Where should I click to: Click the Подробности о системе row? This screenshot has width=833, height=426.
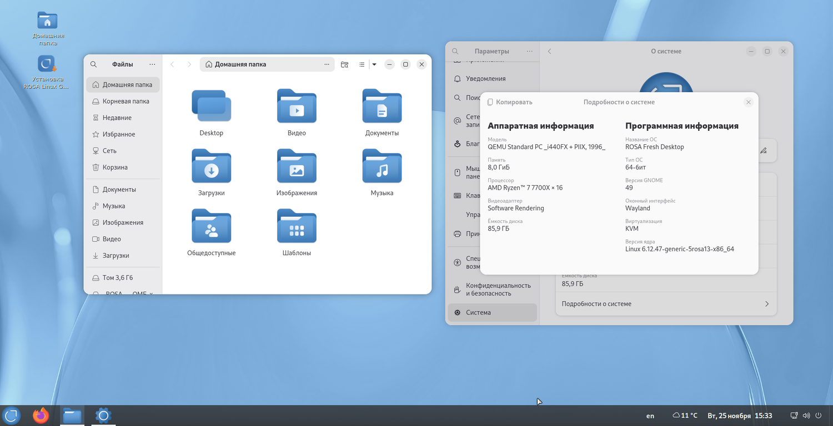click(x=665, y=304)
